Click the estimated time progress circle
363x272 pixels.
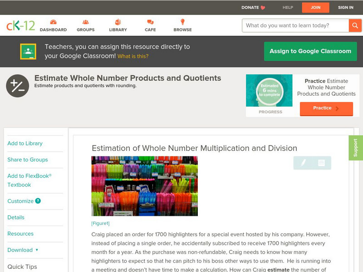[x=269, y=89]
